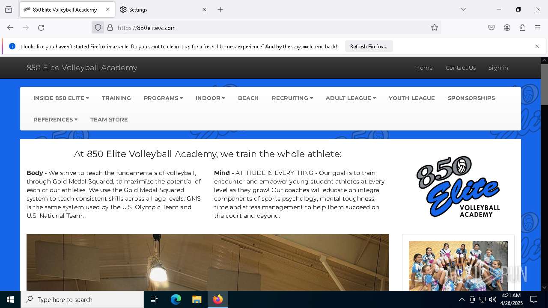The height and width of the screenshot is (308, 548).
Task: Dismiss the Firefox notification bar
Action: [x=537, y=46]
